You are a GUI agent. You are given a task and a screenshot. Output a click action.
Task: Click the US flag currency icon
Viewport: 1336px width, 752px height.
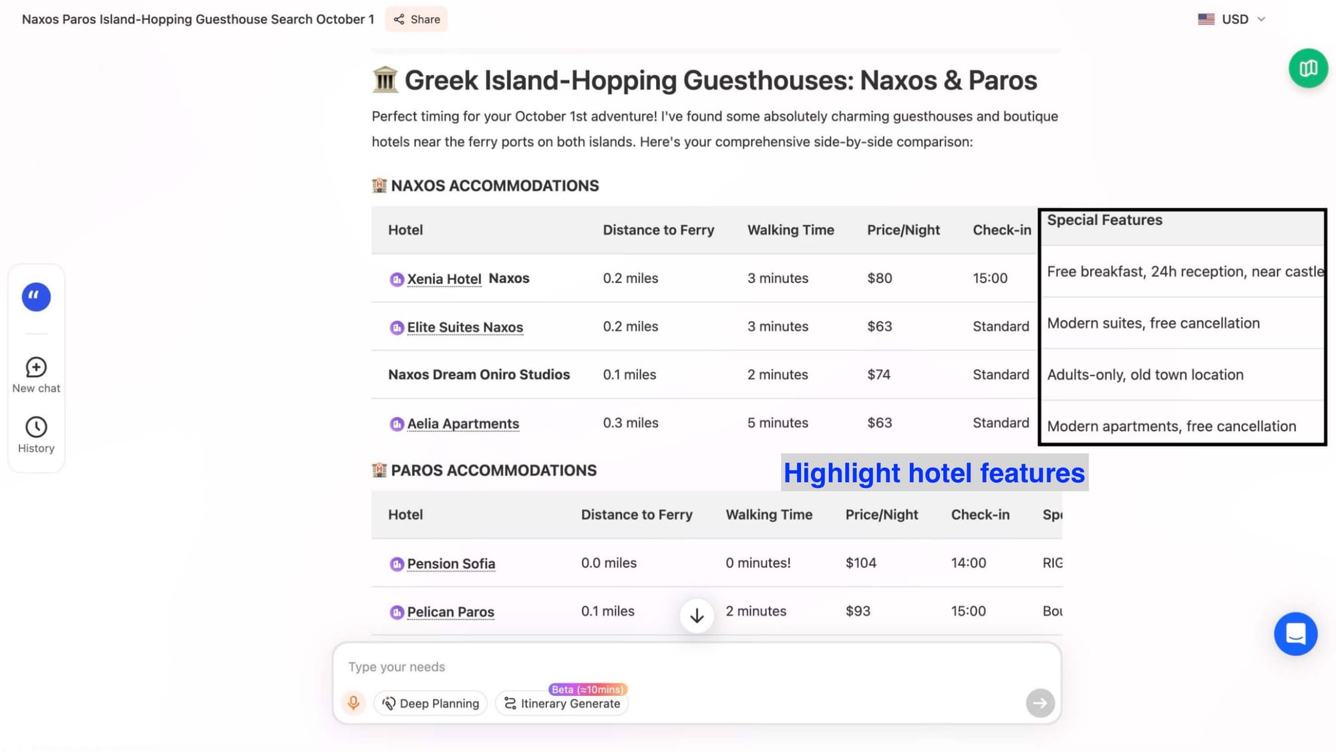(x=1206, y=19)
